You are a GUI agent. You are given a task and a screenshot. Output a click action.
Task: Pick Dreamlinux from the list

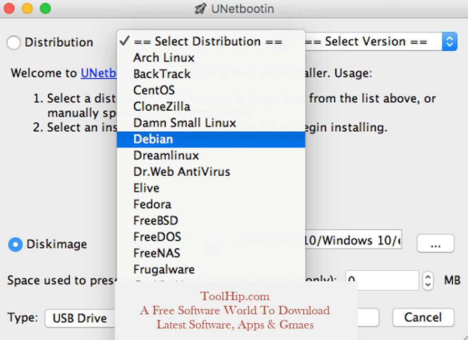(x=211, y=155)
